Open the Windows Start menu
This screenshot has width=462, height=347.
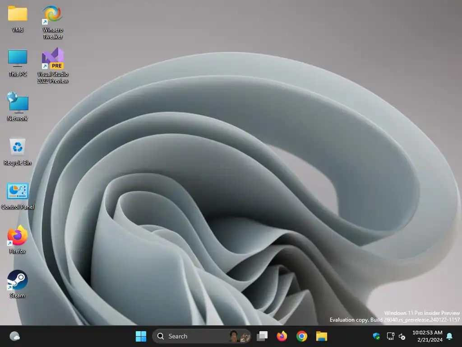pyautogui.click(x=141, y=336)
